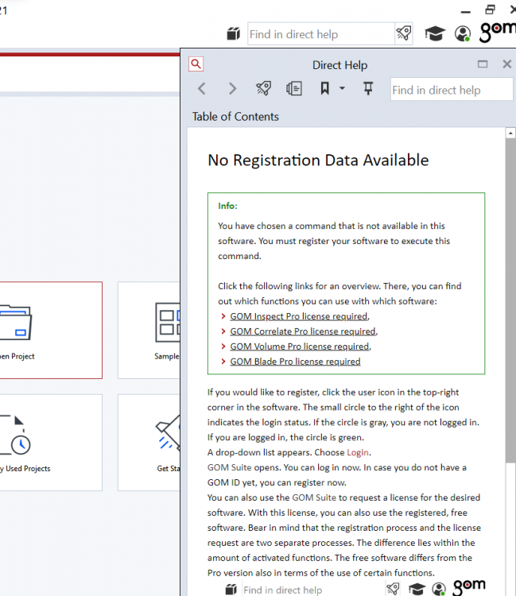Open the graduation cap training icon
This screenshot has width=516, height=596.
click(434, 33)
